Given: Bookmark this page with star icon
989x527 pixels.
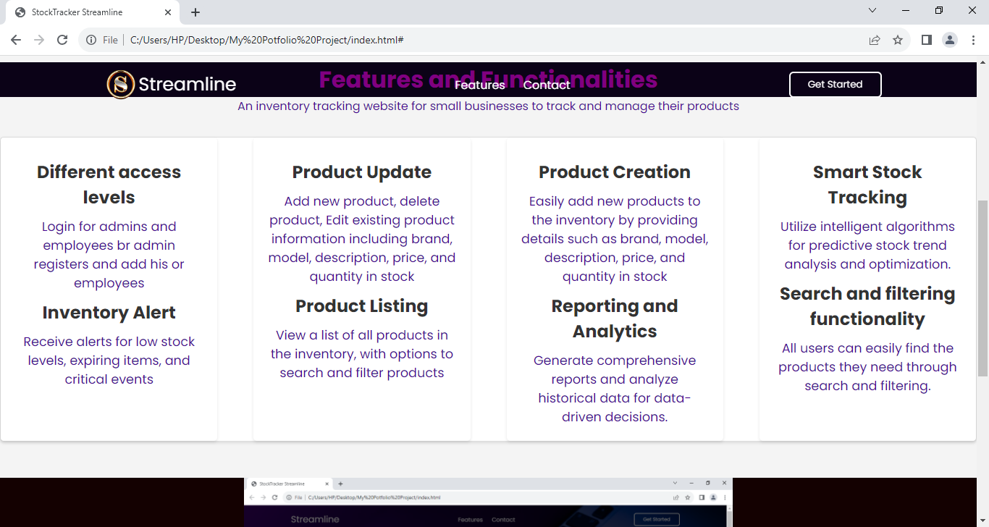Looking at the screenshot, I should 898,40.
